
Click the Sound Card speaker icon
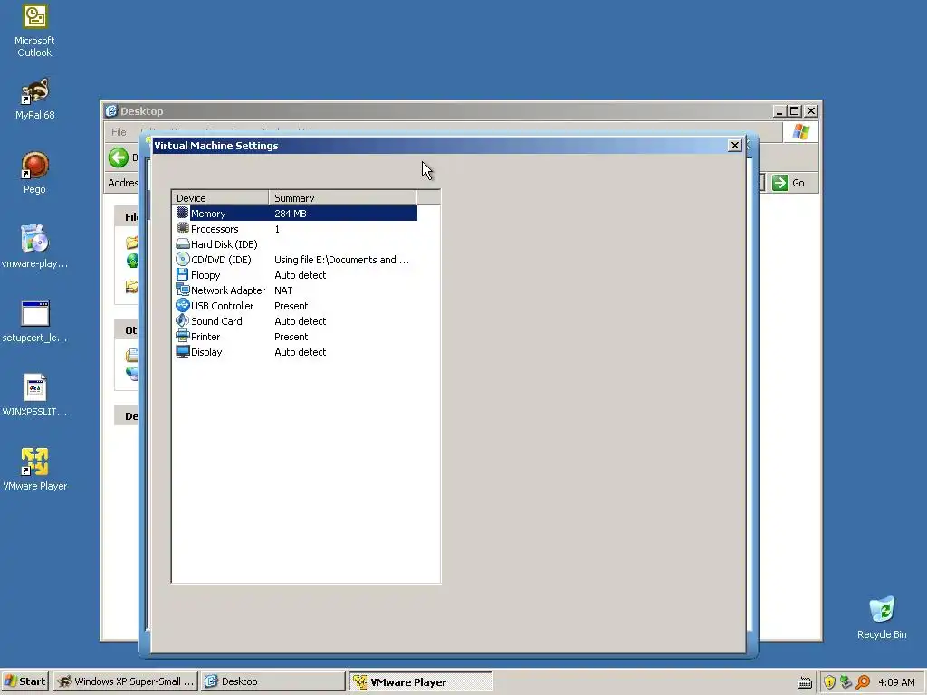coord(183,320)
